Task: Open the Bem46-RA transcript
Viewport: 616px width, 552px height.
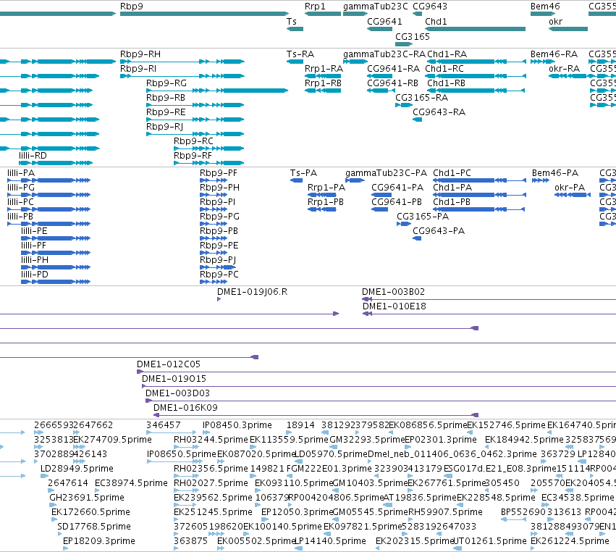Action: pos(554,54)
